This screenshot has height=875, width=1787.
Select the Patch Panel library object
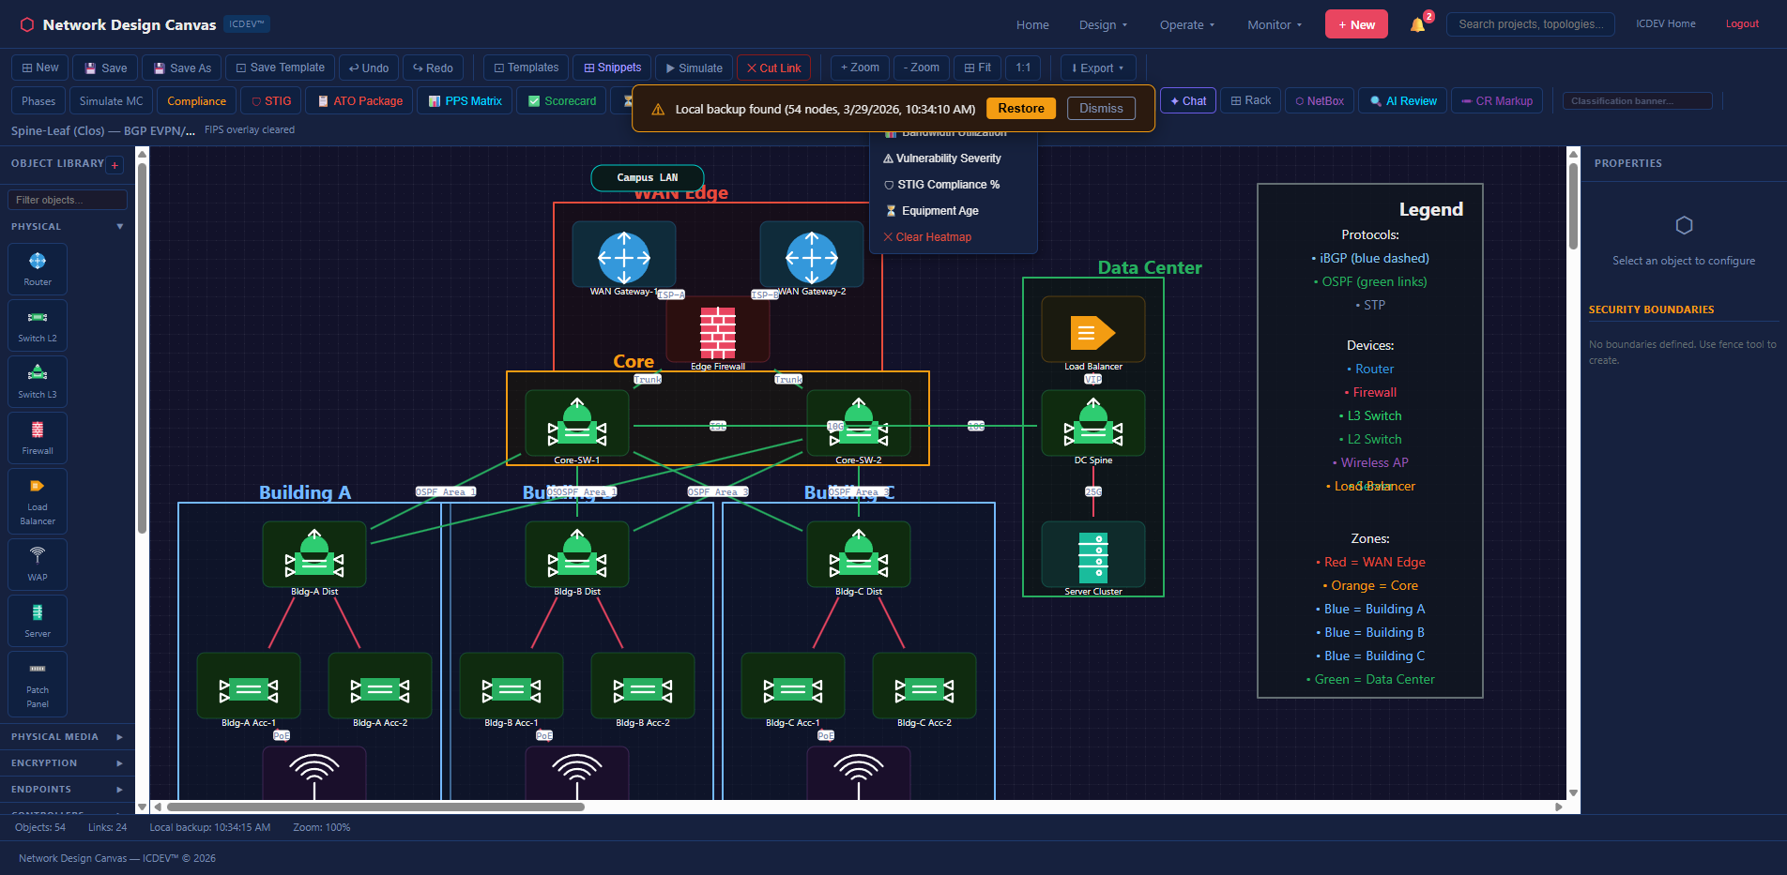38,684
